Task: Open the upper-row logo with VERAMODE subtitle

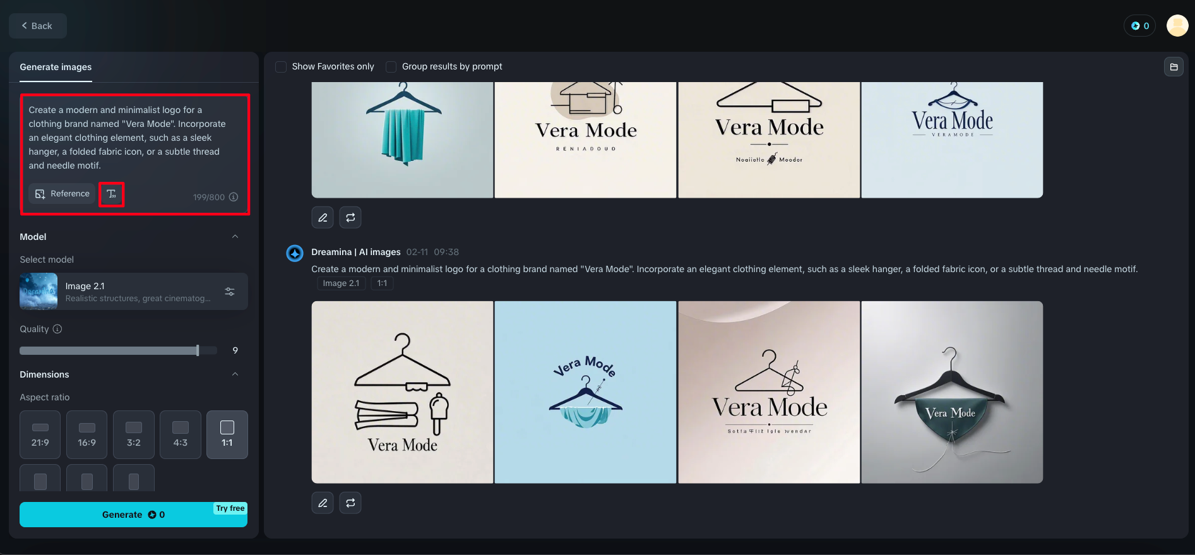Action: (952, 140)
